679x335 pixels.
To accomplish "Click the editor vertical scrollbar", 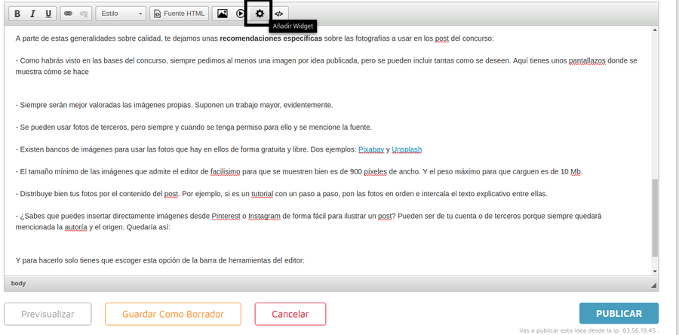I will (x=654, y=219).
